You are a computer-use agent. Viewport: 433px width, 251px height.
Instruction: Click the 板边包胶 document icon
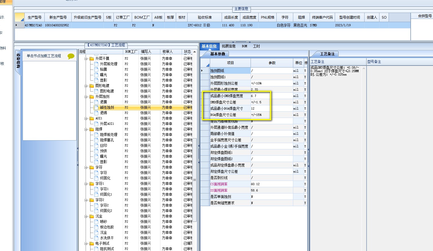point(96,227)
